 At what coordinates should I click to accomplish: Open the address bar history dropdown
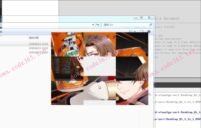coord(93,25)
